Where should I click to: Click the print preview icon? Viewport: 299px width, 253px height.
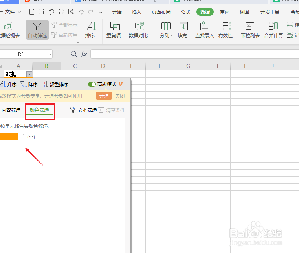click(x=71, y=12)
